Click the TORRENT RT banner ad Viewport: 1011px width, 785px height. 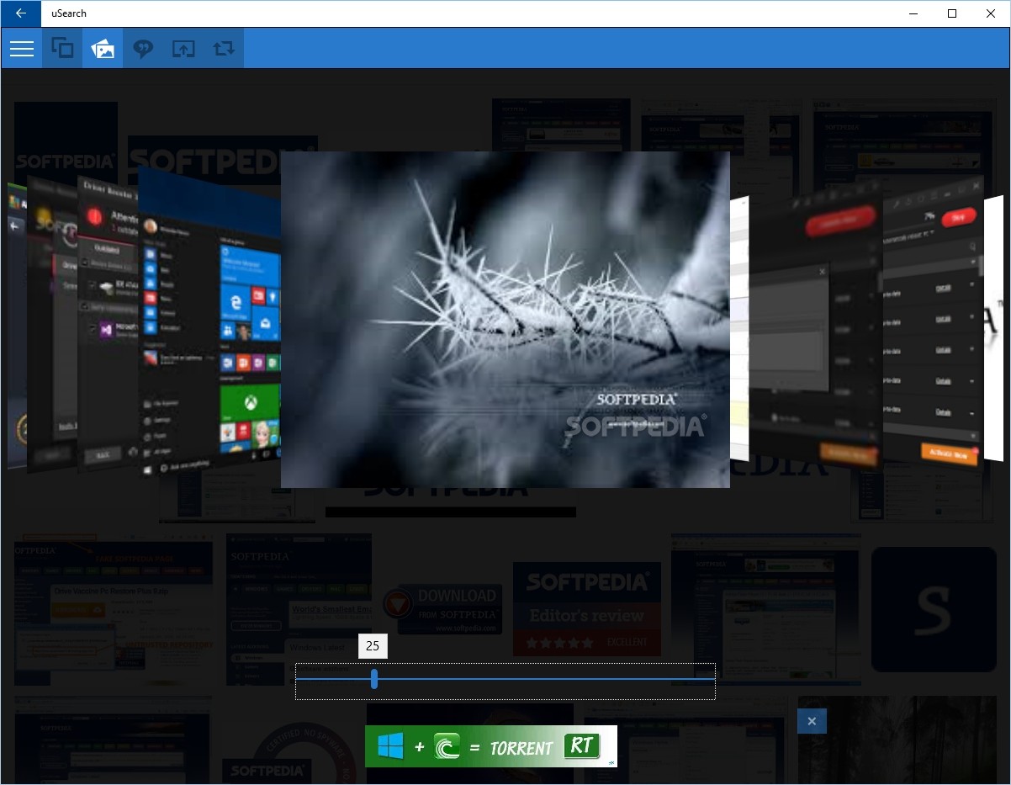pos(490,745)
